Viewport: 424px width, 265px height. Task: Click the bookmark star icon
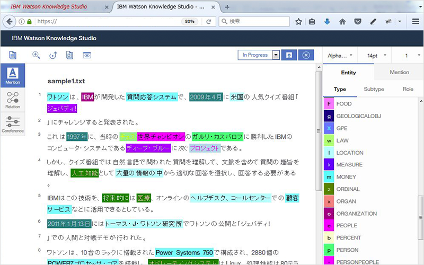pos(298,21)
